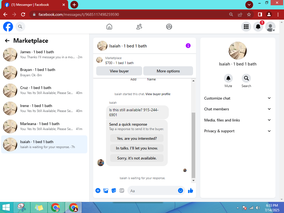Choose a sticker icon in composer

point(114,191)
